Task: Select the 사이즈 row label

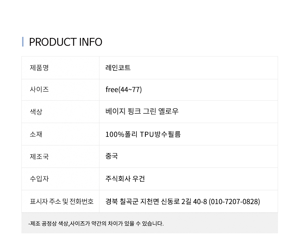Action: 39,90
